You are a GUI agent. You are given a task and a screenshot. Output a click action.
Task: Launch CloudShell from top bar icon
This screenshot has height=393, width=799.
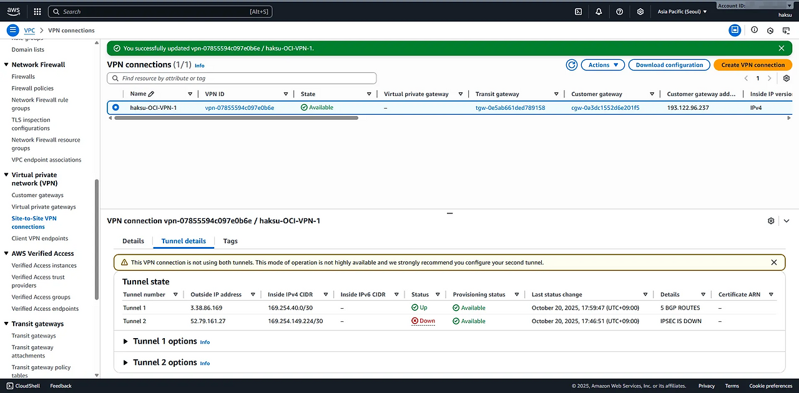tap(579, 11)
